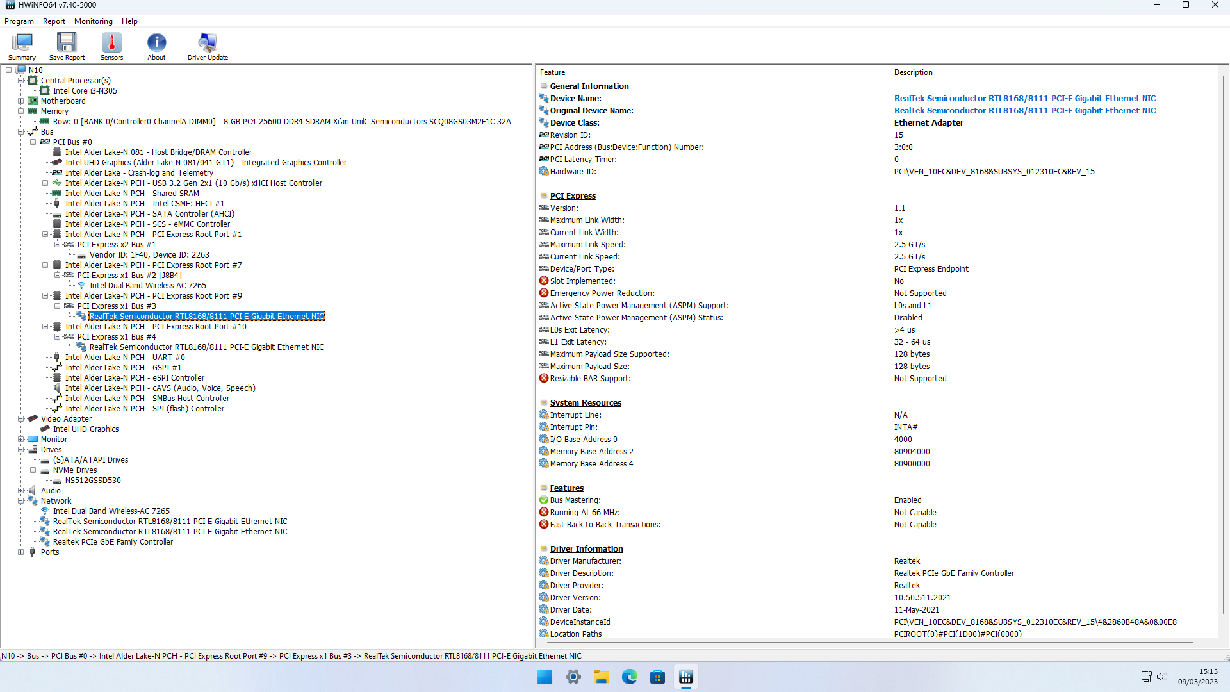Open Microsoft Edge from the taskbar
Screen dimensions: 1230x692
630,677
